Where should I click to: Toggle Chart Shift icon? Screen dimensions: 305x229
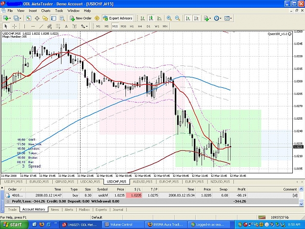click(x=196, y=18)
